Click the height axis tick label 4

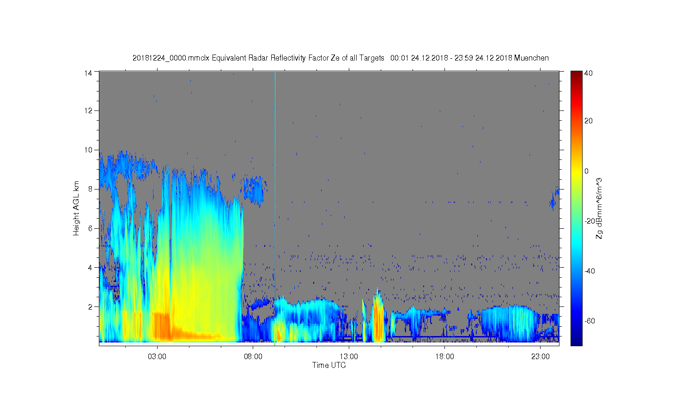point(90,267)
